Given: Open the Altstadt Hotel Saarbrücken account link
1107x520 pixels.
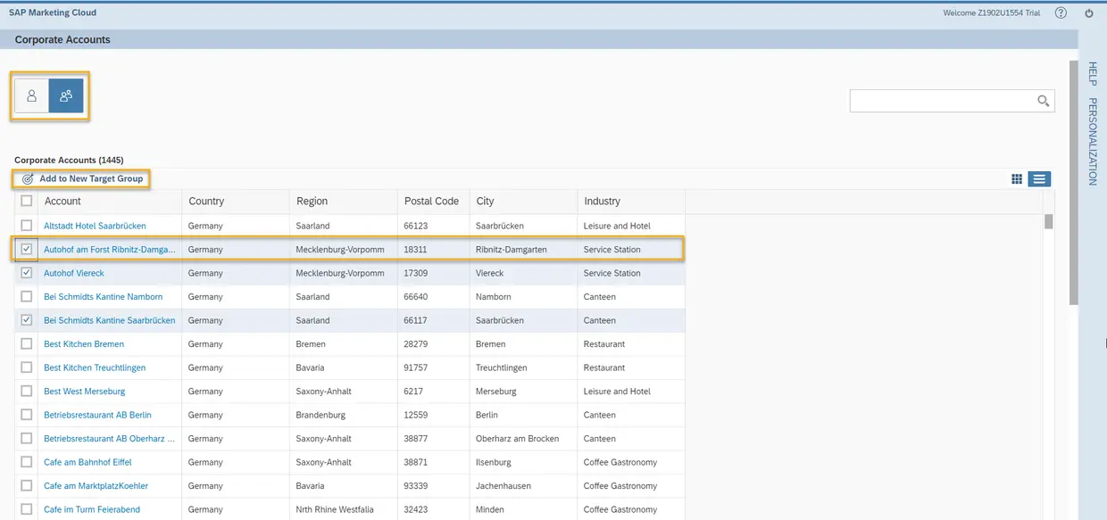Looking at the screenshot, I should [x=95, y=226].
